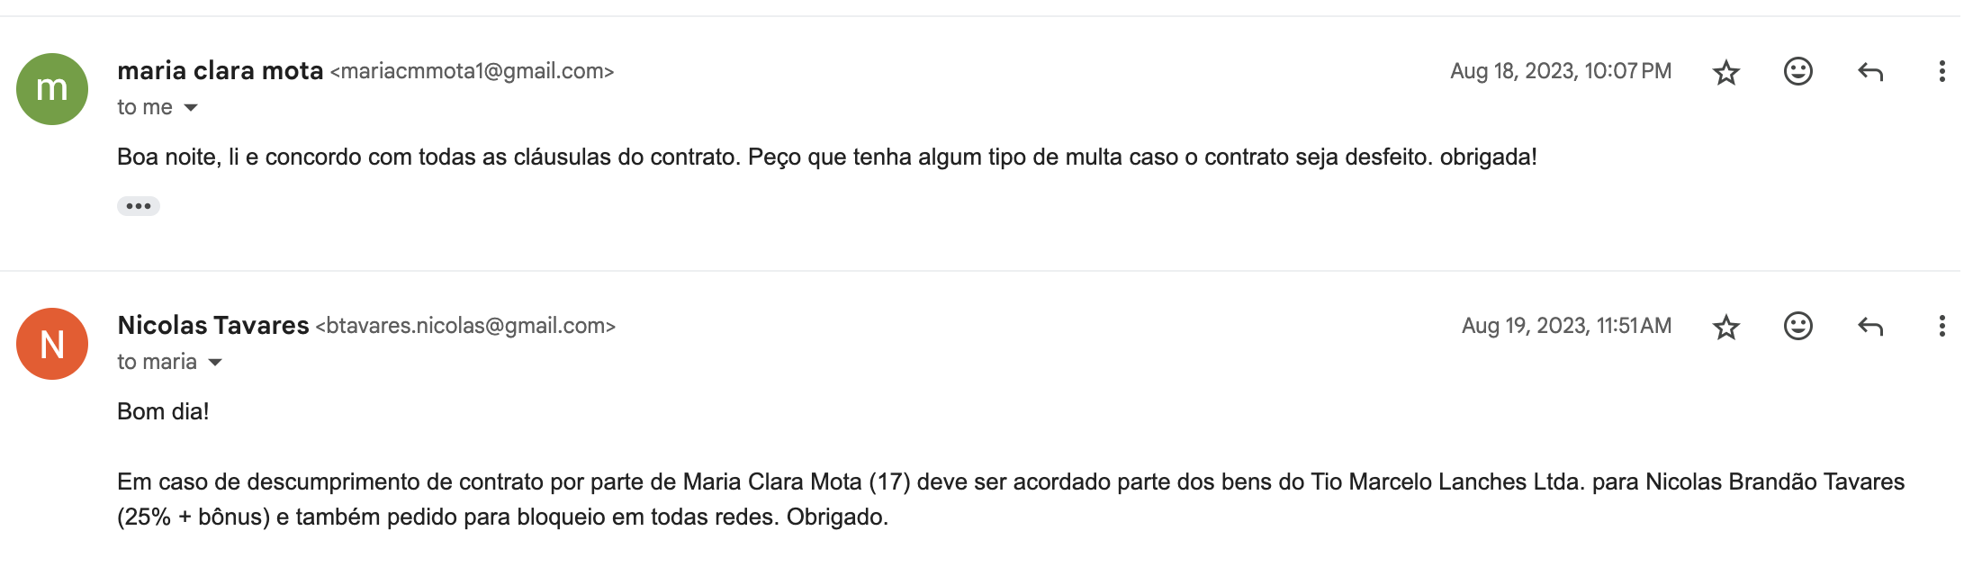Expand recipient details next to "to maria"

[x=214, y=363]
